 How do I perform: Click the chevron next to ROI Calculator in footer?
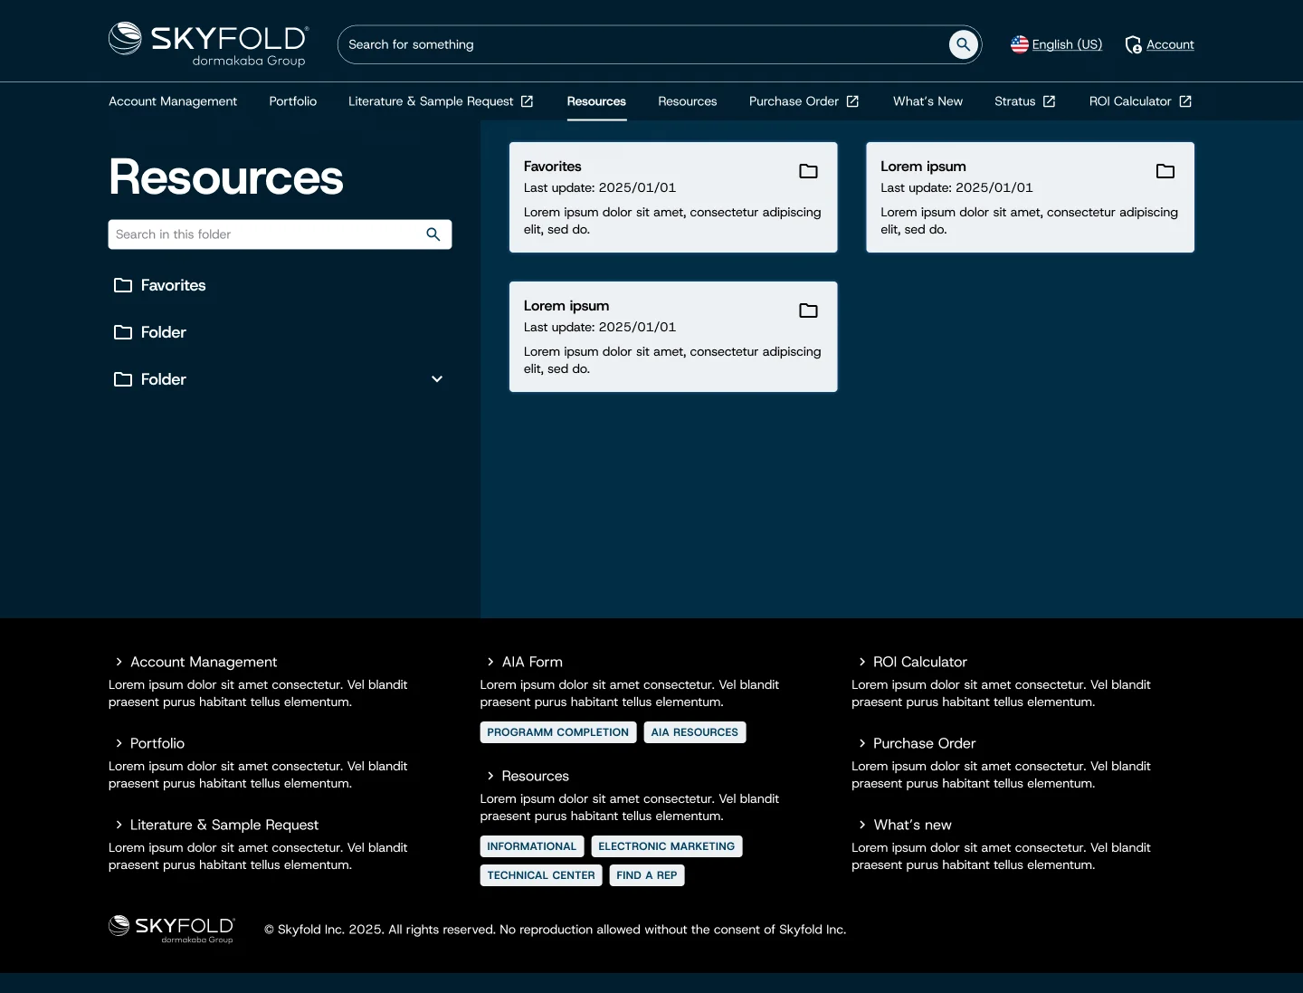(861, 662)
